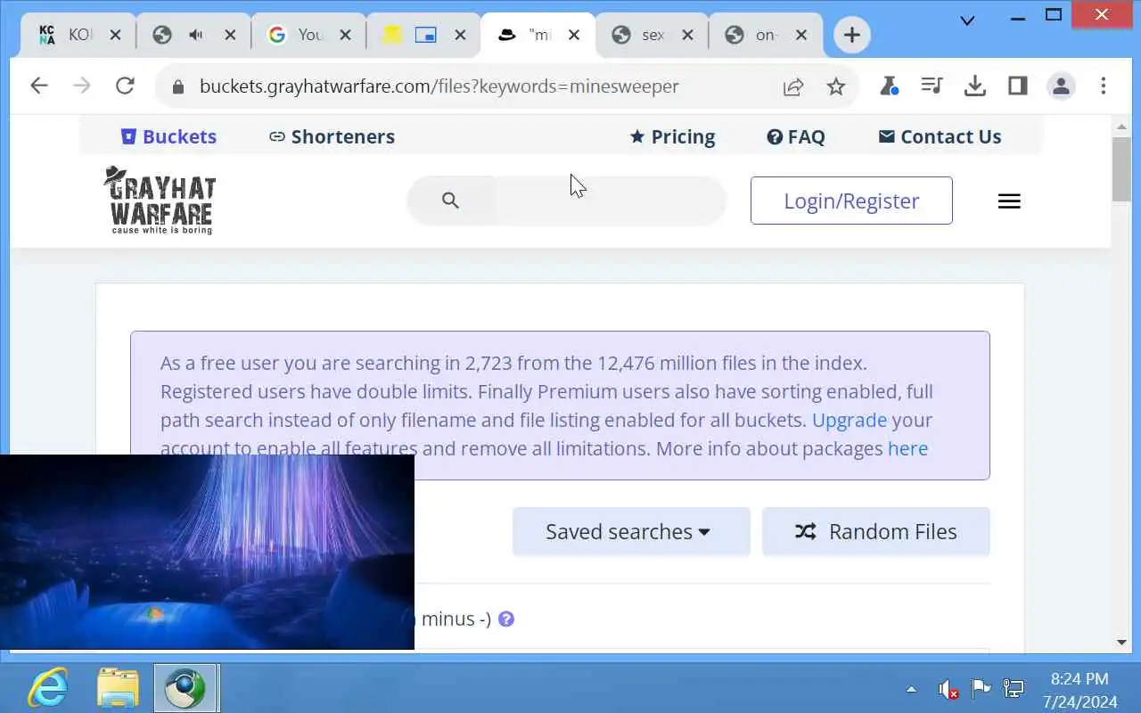Open the taskbar clock and date
This screenshot has width=1141, height=713.
[x=1079, y=690]
